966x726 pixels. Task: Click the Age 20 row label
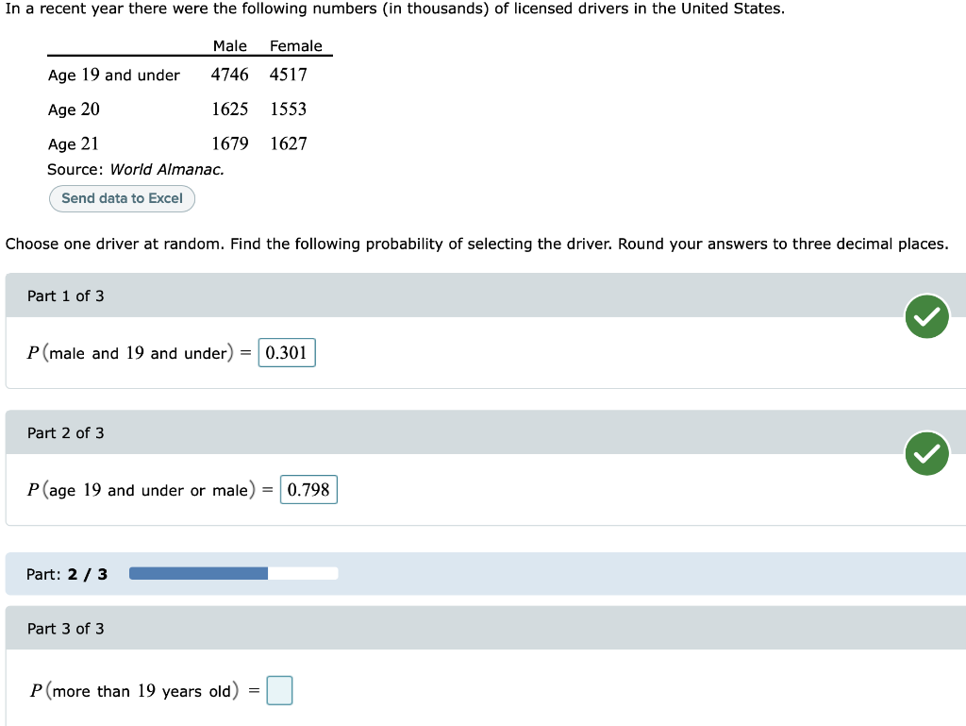[x=74, y=110]
